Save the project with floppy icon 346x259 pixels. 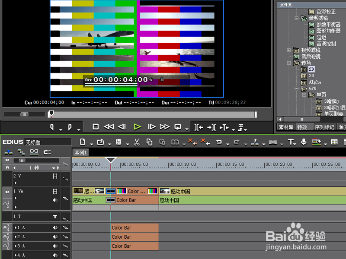tap(119, 142)
